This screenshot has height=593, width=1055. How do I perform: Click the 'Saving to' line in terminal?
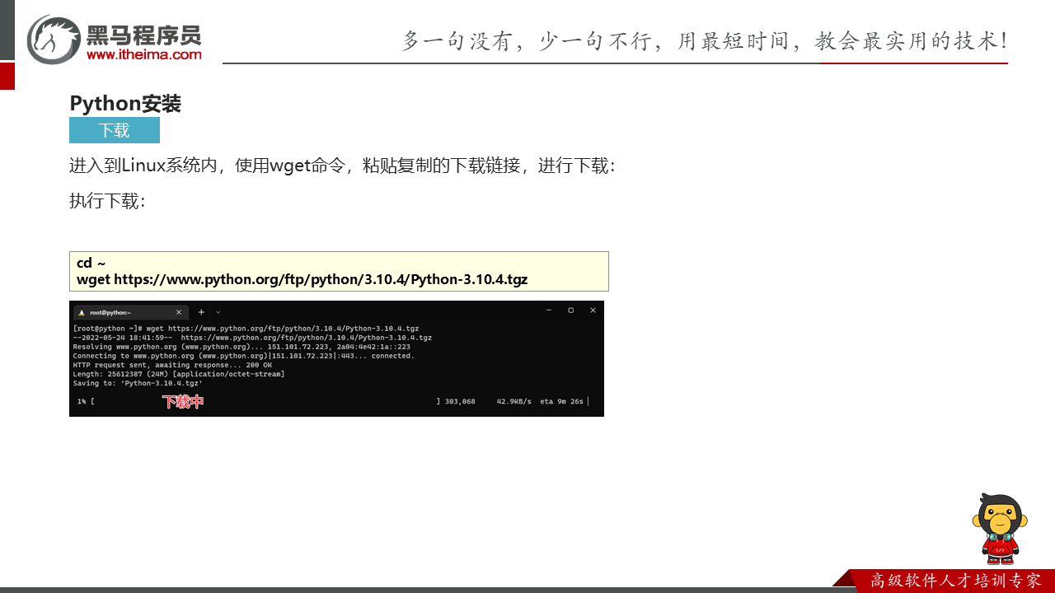pos(138,383)
